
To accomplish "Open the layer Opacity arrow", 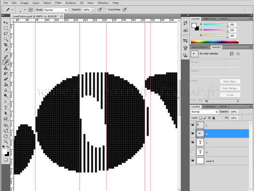I will pos(240,112).
